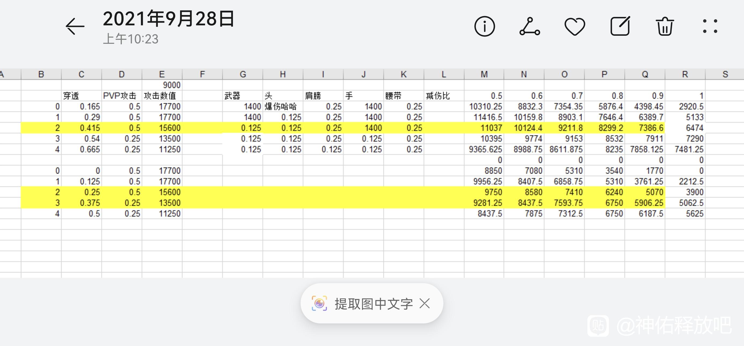Click the 穿透 header cell

click(81, 96)
